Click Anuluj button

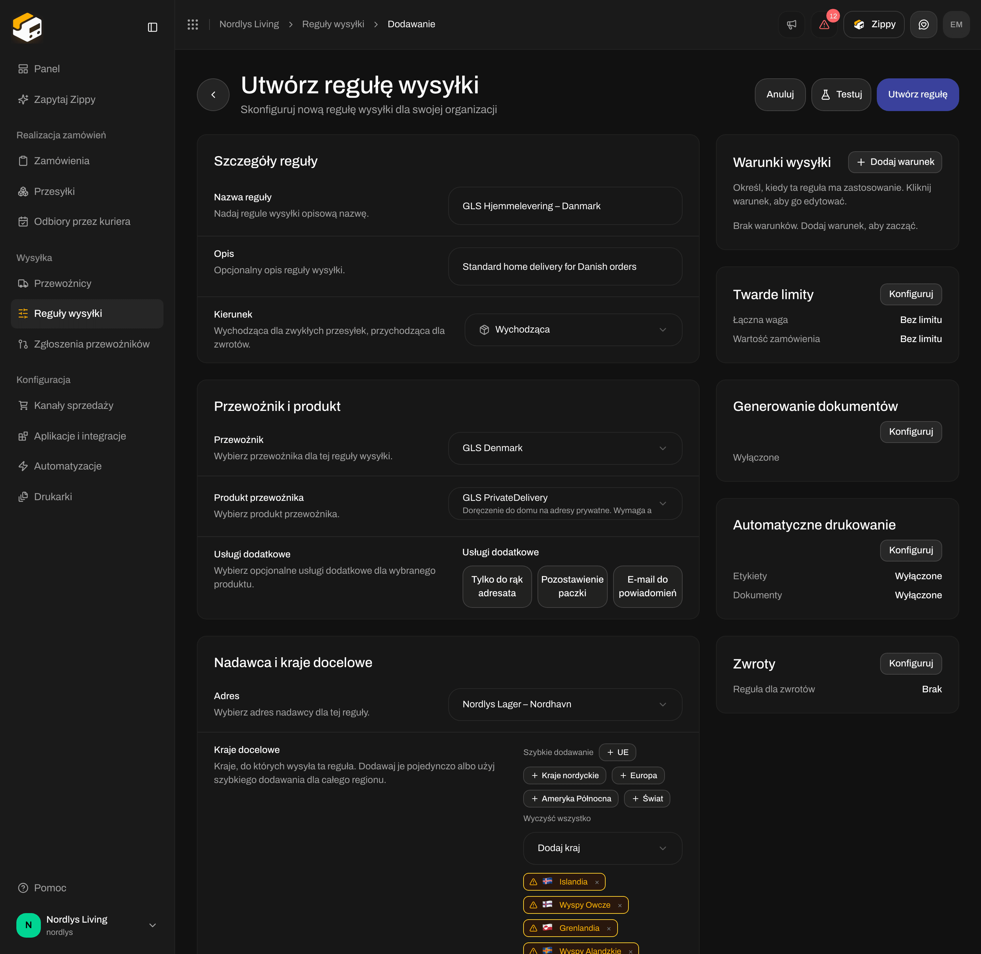click(x=780, y=94)
